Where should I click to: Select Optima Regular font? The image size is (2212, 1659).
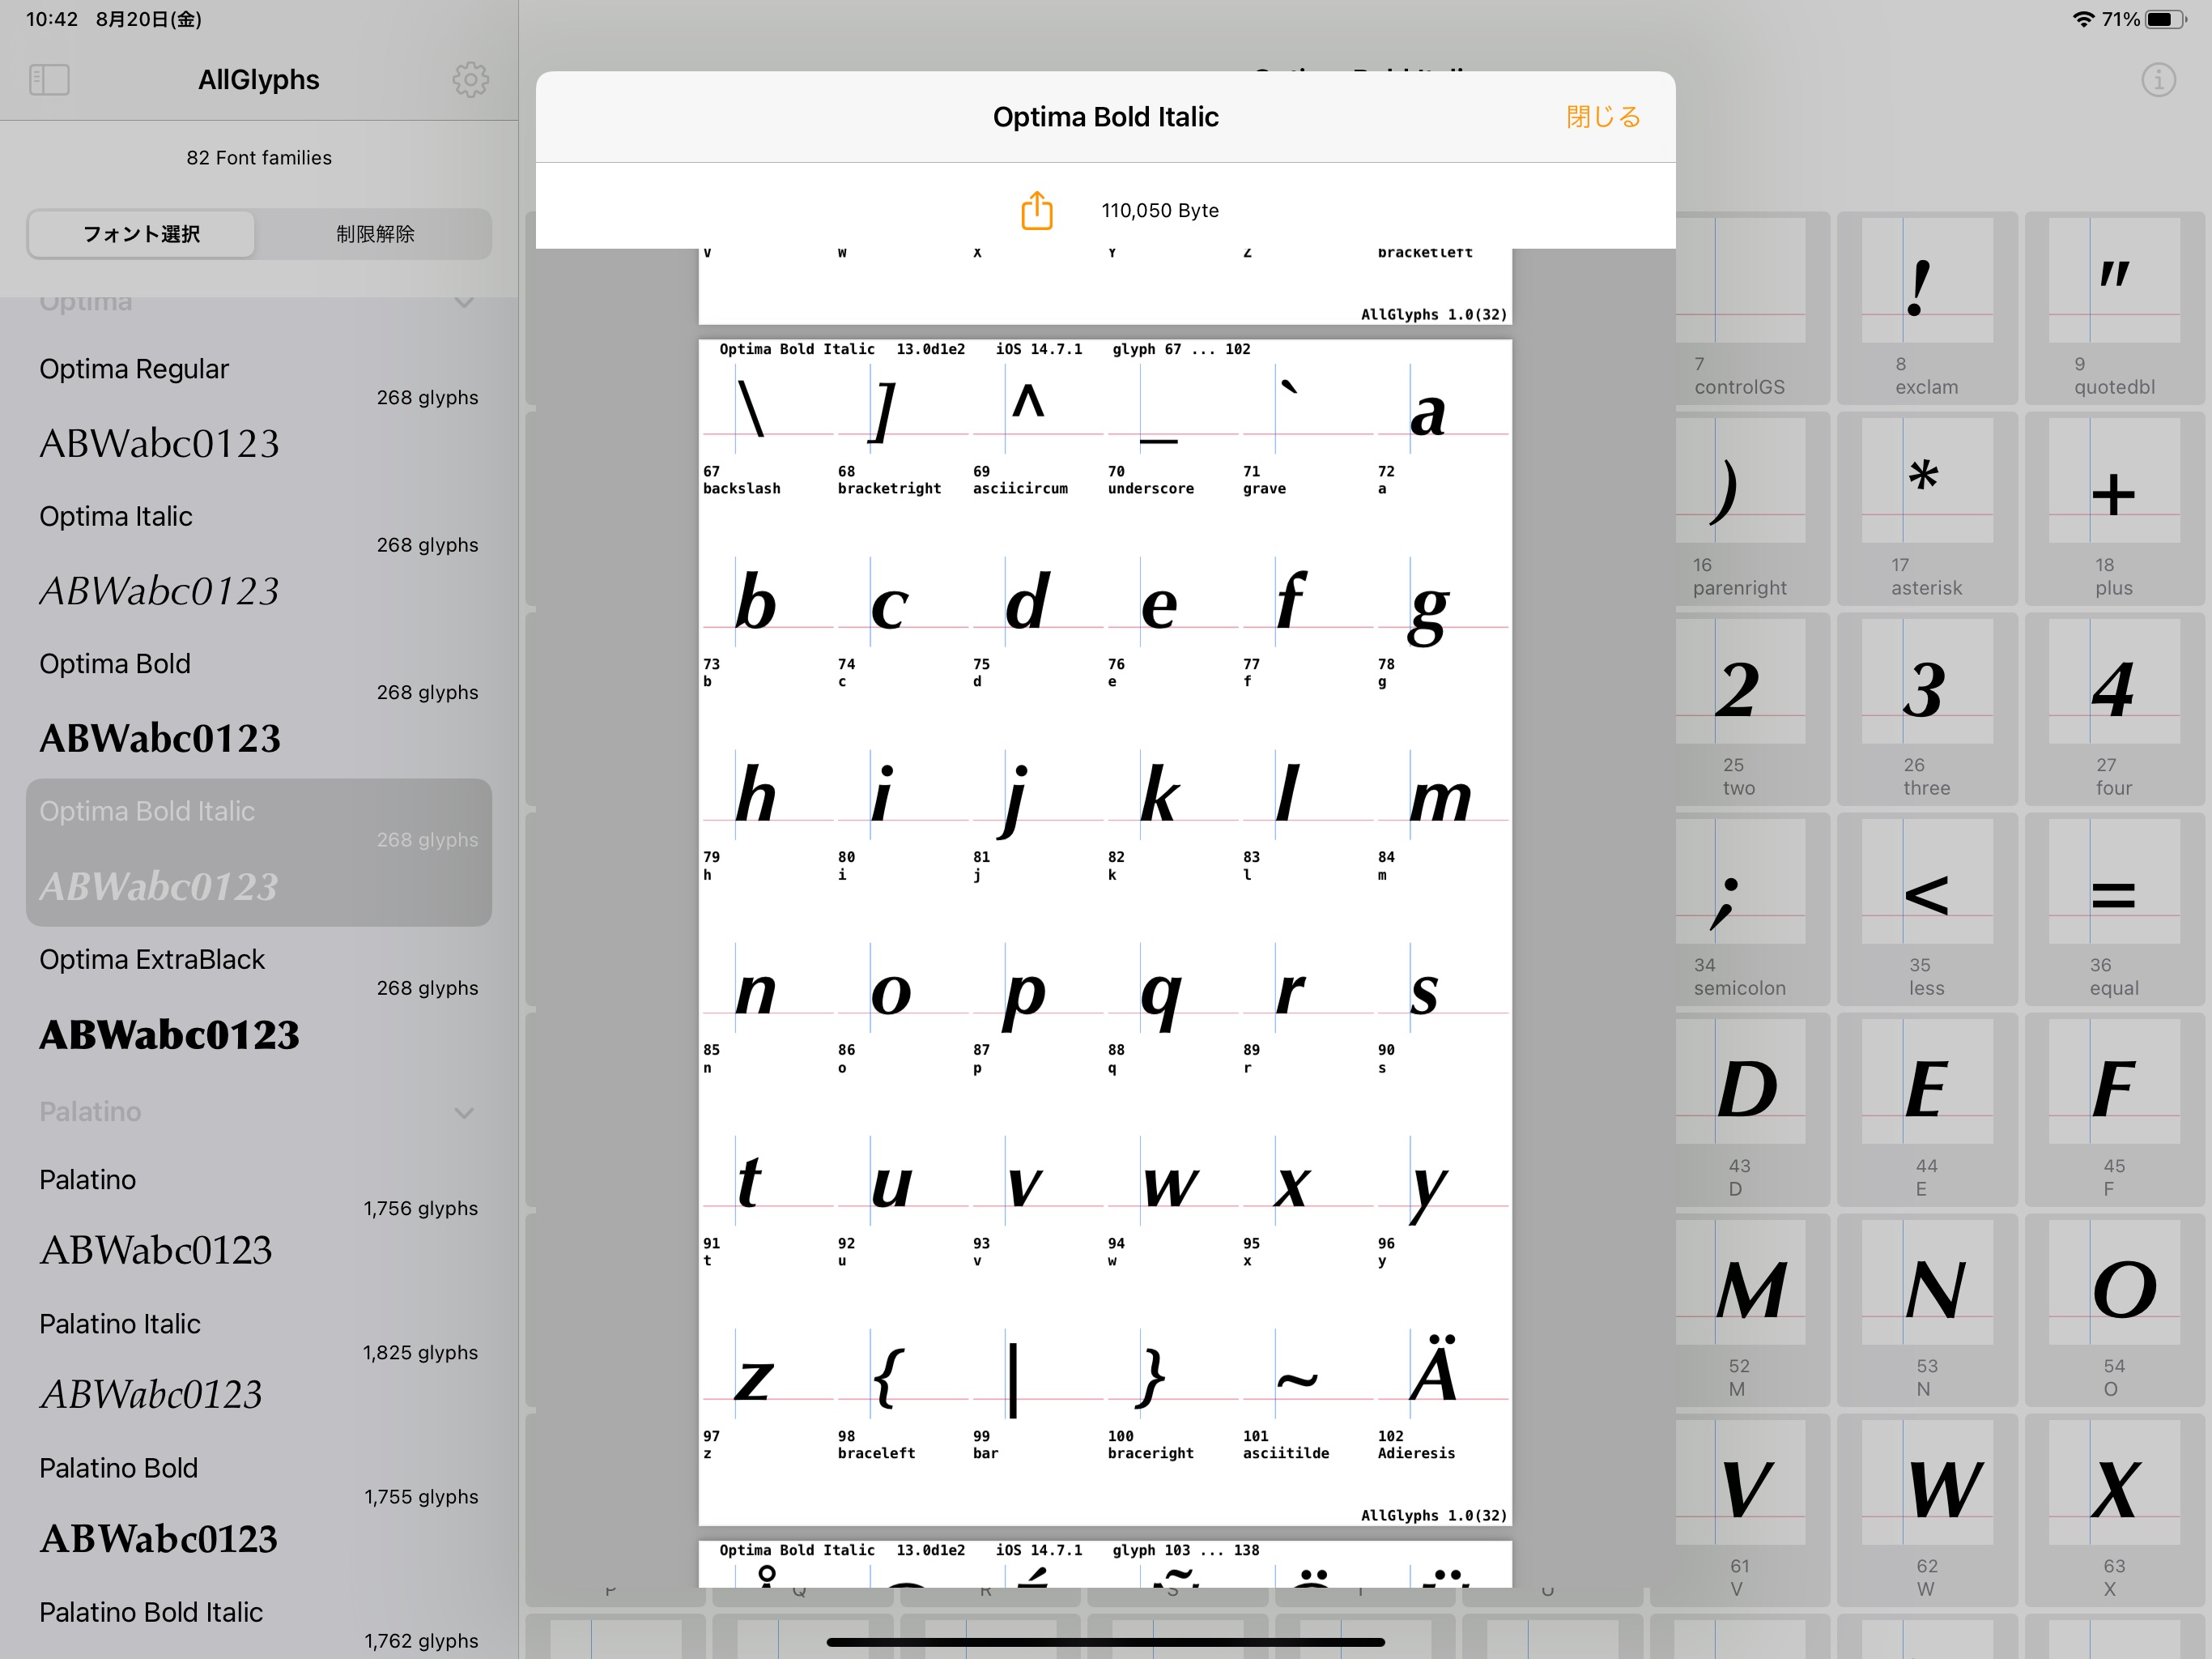coord(259,409)
